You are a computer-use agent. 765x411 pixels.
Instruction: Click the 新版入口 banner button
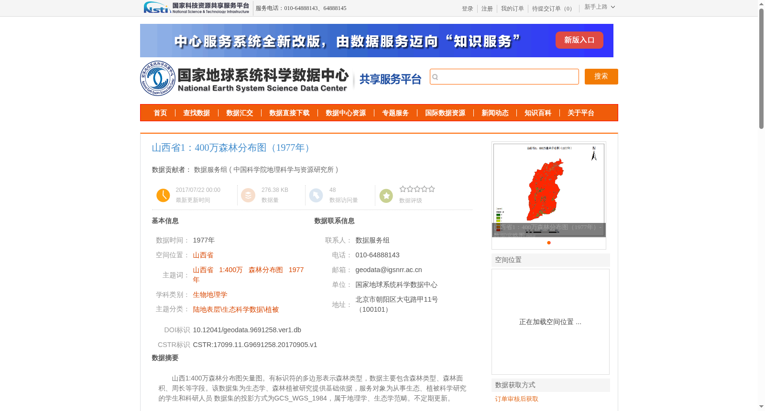(579, 40)
